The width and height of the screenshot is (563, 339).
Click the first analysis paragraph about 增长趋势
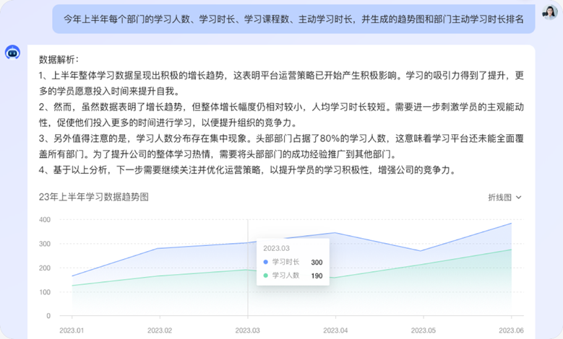coord(282,83)
